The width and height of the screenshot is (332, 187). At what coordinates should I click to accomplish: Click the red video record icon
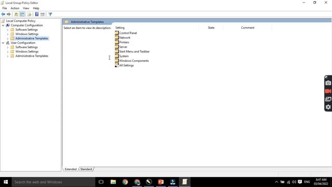click(x=328, y=91)
